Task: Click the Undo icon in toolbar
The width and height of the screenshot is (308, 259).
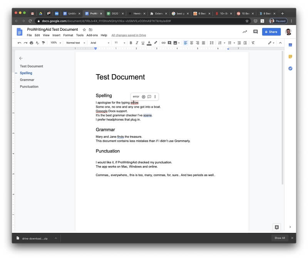Action: point(19,43)
